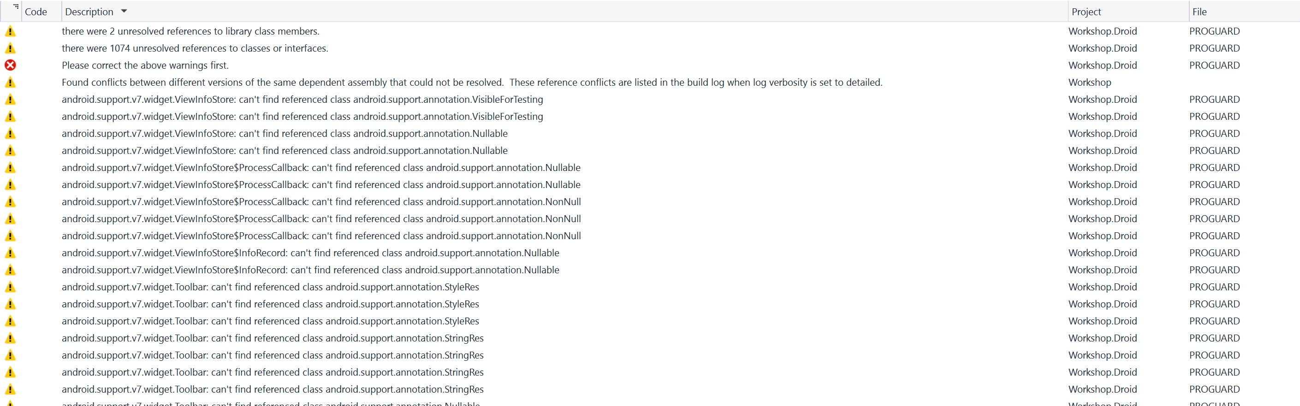
Task: Click the 'Workshop' project cell without PROGUARD file
Action: [x=1090, y=82]
